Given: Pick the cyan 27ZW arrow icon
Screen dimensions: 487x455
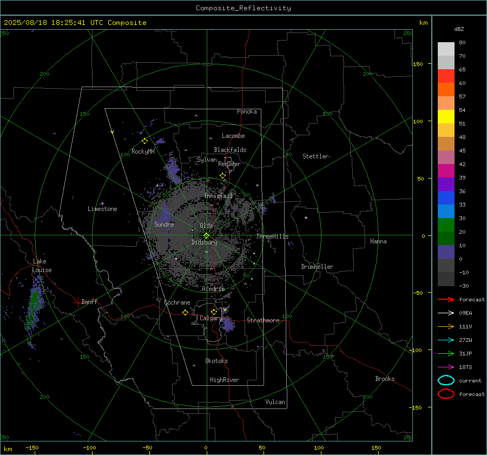Looking at the screenshot, I should point(446,340).
